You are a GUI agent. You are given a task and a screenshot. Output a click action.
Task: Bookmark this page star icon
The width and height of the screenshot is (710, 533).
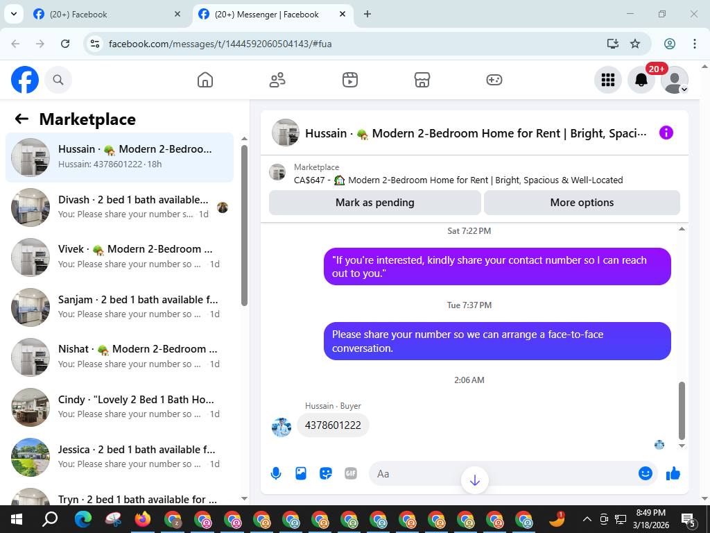[x=635, y=44]
